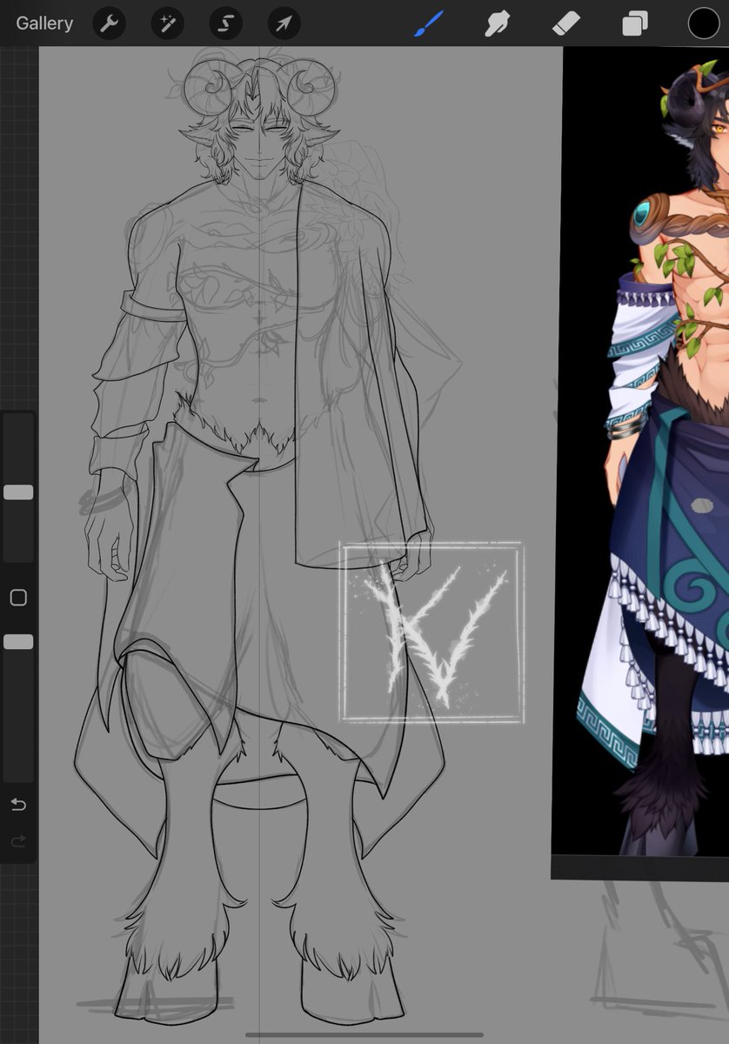729x1044 pixels.
Task: Tap the square modify button on sidebar
Action: pyautogui.click(x=18, y=598)
